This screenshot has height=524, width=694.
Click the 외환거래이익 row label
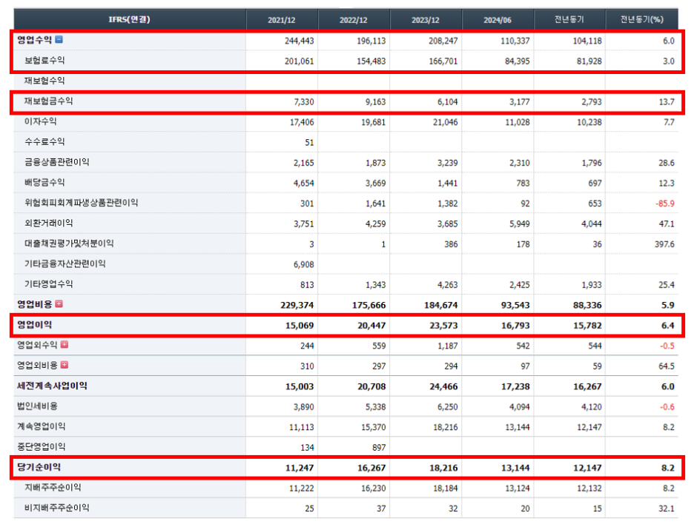pos(48,223)
